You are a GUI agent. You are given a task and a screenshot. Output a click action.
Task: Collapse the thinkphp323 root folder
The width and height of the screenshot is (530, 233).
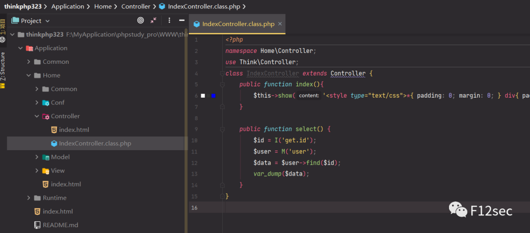click(x=12, y=34)
